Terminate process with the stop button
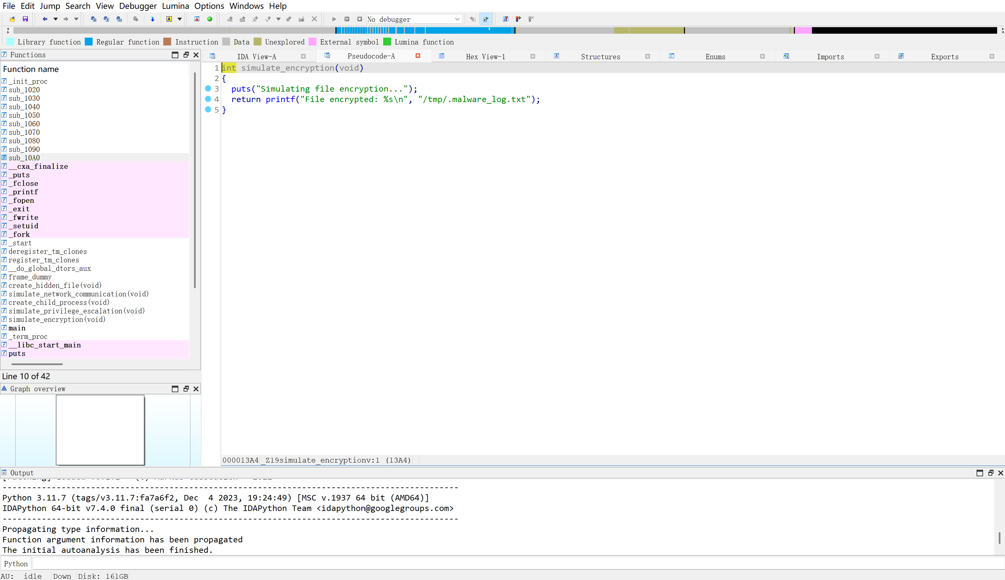The width and height of the screenshot is (1005, 580). pyautogui.click(x=359, y=19)
